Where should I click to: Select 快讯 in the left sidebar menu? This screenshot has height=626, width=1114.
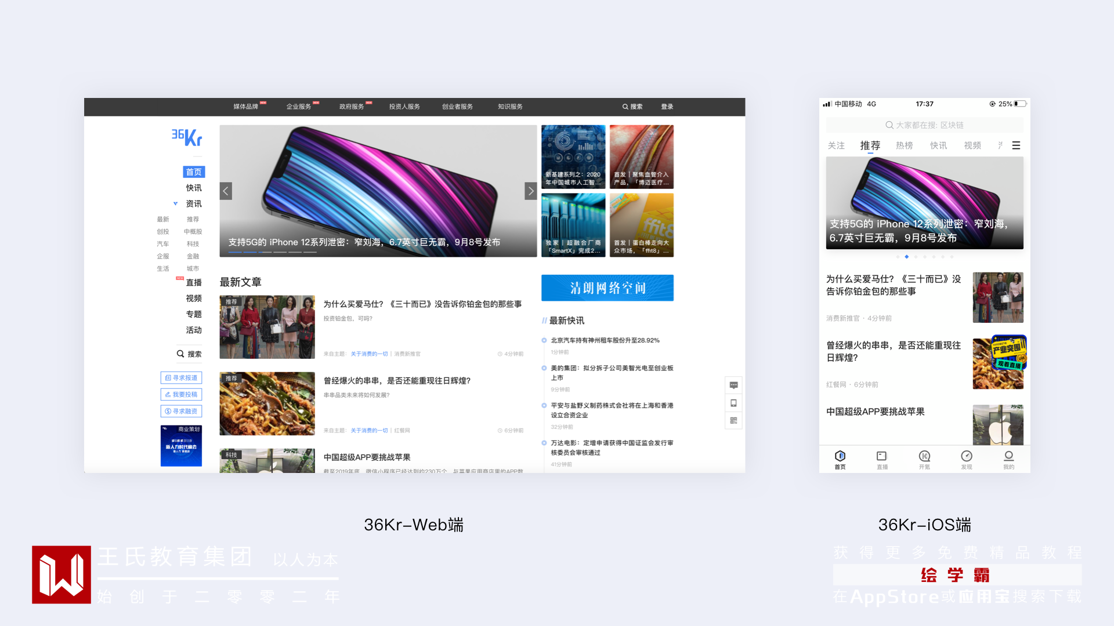point(194,188)
